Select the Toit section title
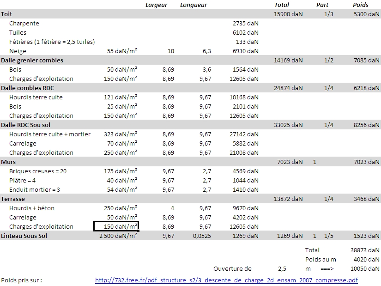 [6, 14]
